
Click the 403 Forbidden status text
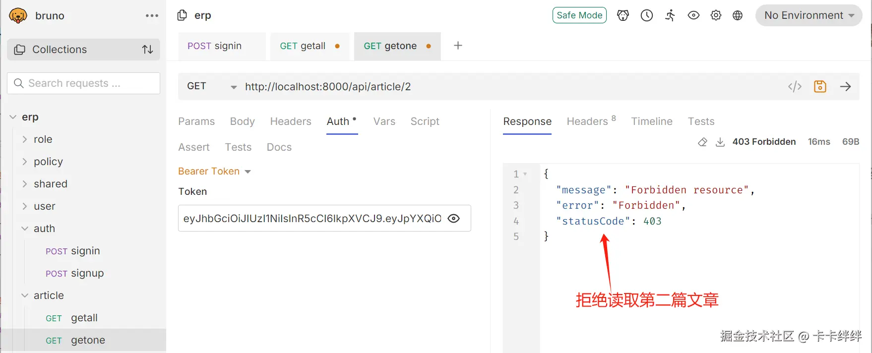point(764,142)
